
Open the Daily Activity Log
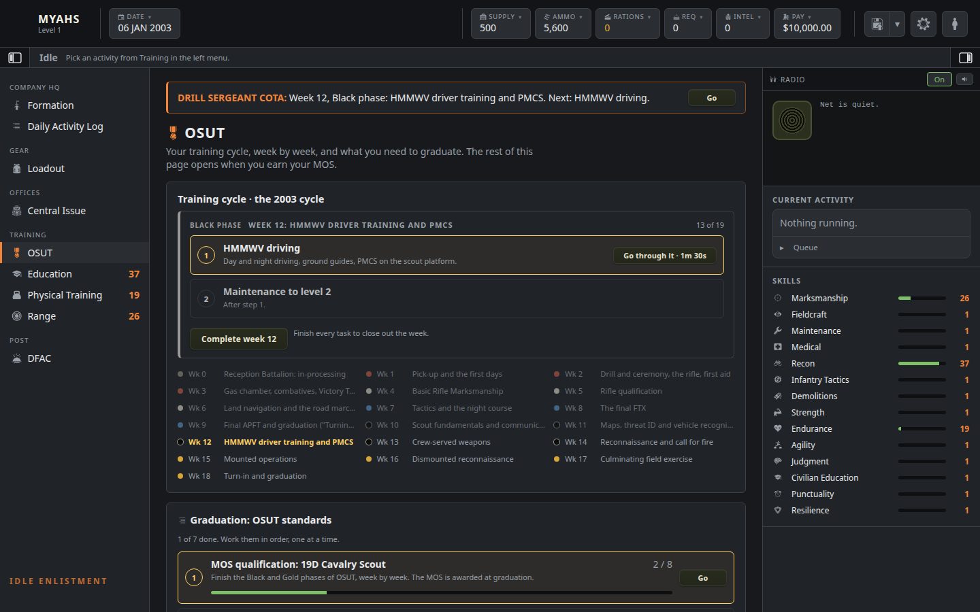click(x=74, y=126)
